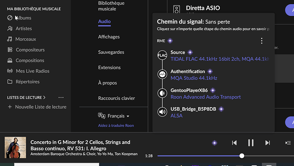
Task: Click the star next to Source
Action: click(190, 52)
